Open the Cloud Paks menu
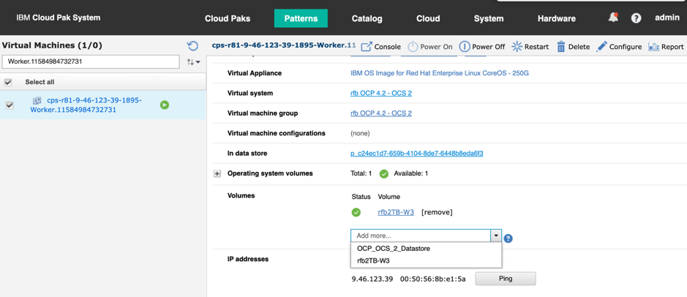 click(228, 18)
